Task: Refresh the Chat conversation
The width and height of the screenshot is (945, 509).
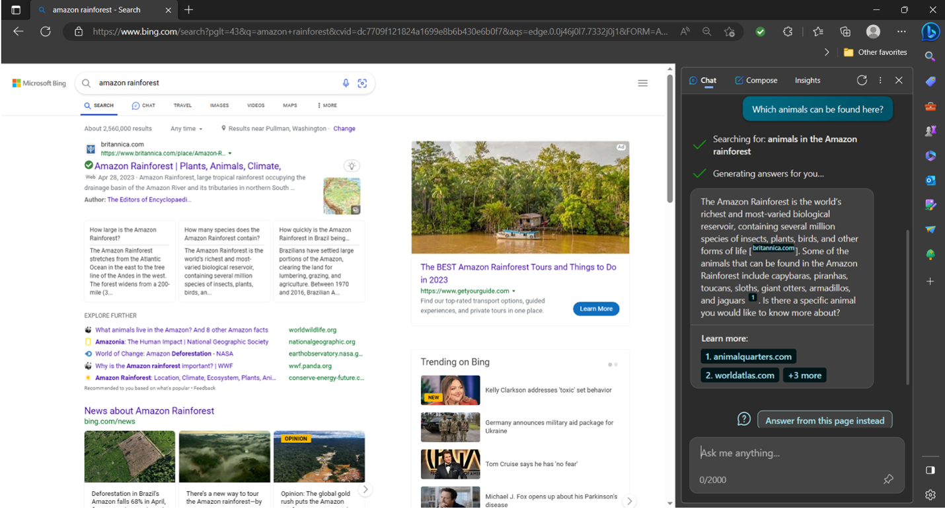Action: pyautogui.click(x=862, y=80)
